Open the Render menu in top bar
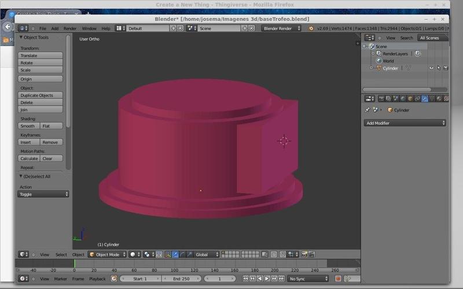 [70, 28]
